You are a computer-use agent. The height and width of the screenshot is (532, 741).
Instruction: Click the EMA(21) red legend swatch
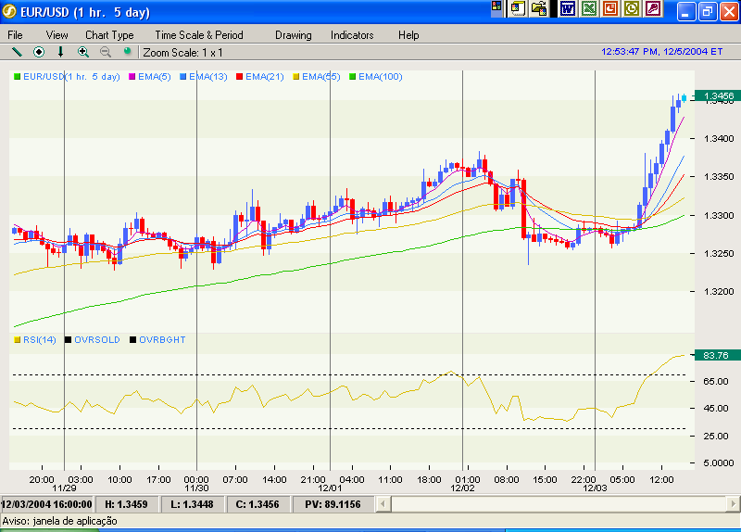point(239,77)
